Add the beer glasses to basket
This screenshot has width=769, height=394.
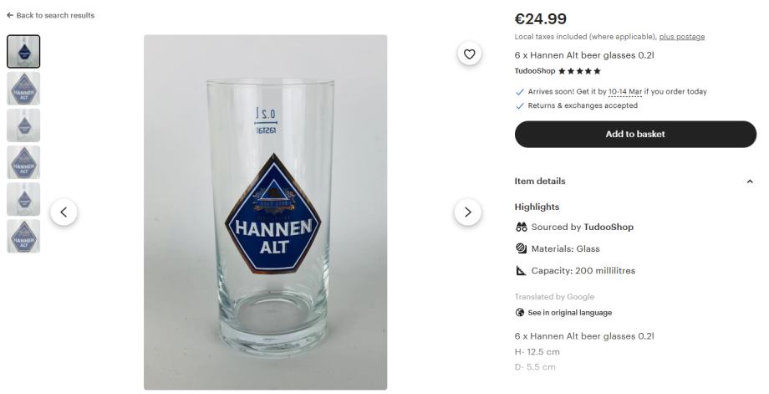(x=635, y=134)
